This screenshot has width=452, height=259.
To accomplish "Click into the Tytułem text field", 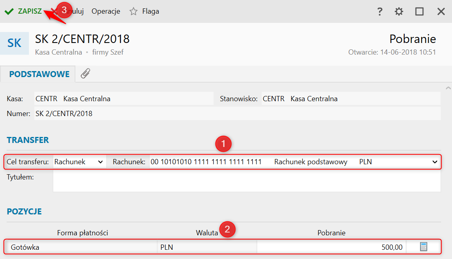I will (x=247, y=182).
